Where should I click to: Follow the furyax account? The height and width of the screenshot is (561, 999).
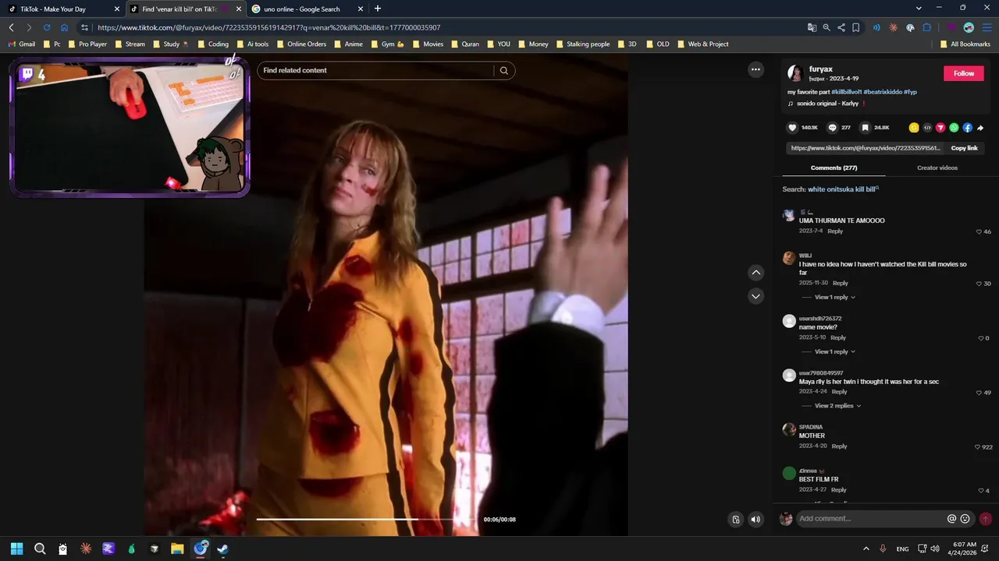[x=964, y=73]
